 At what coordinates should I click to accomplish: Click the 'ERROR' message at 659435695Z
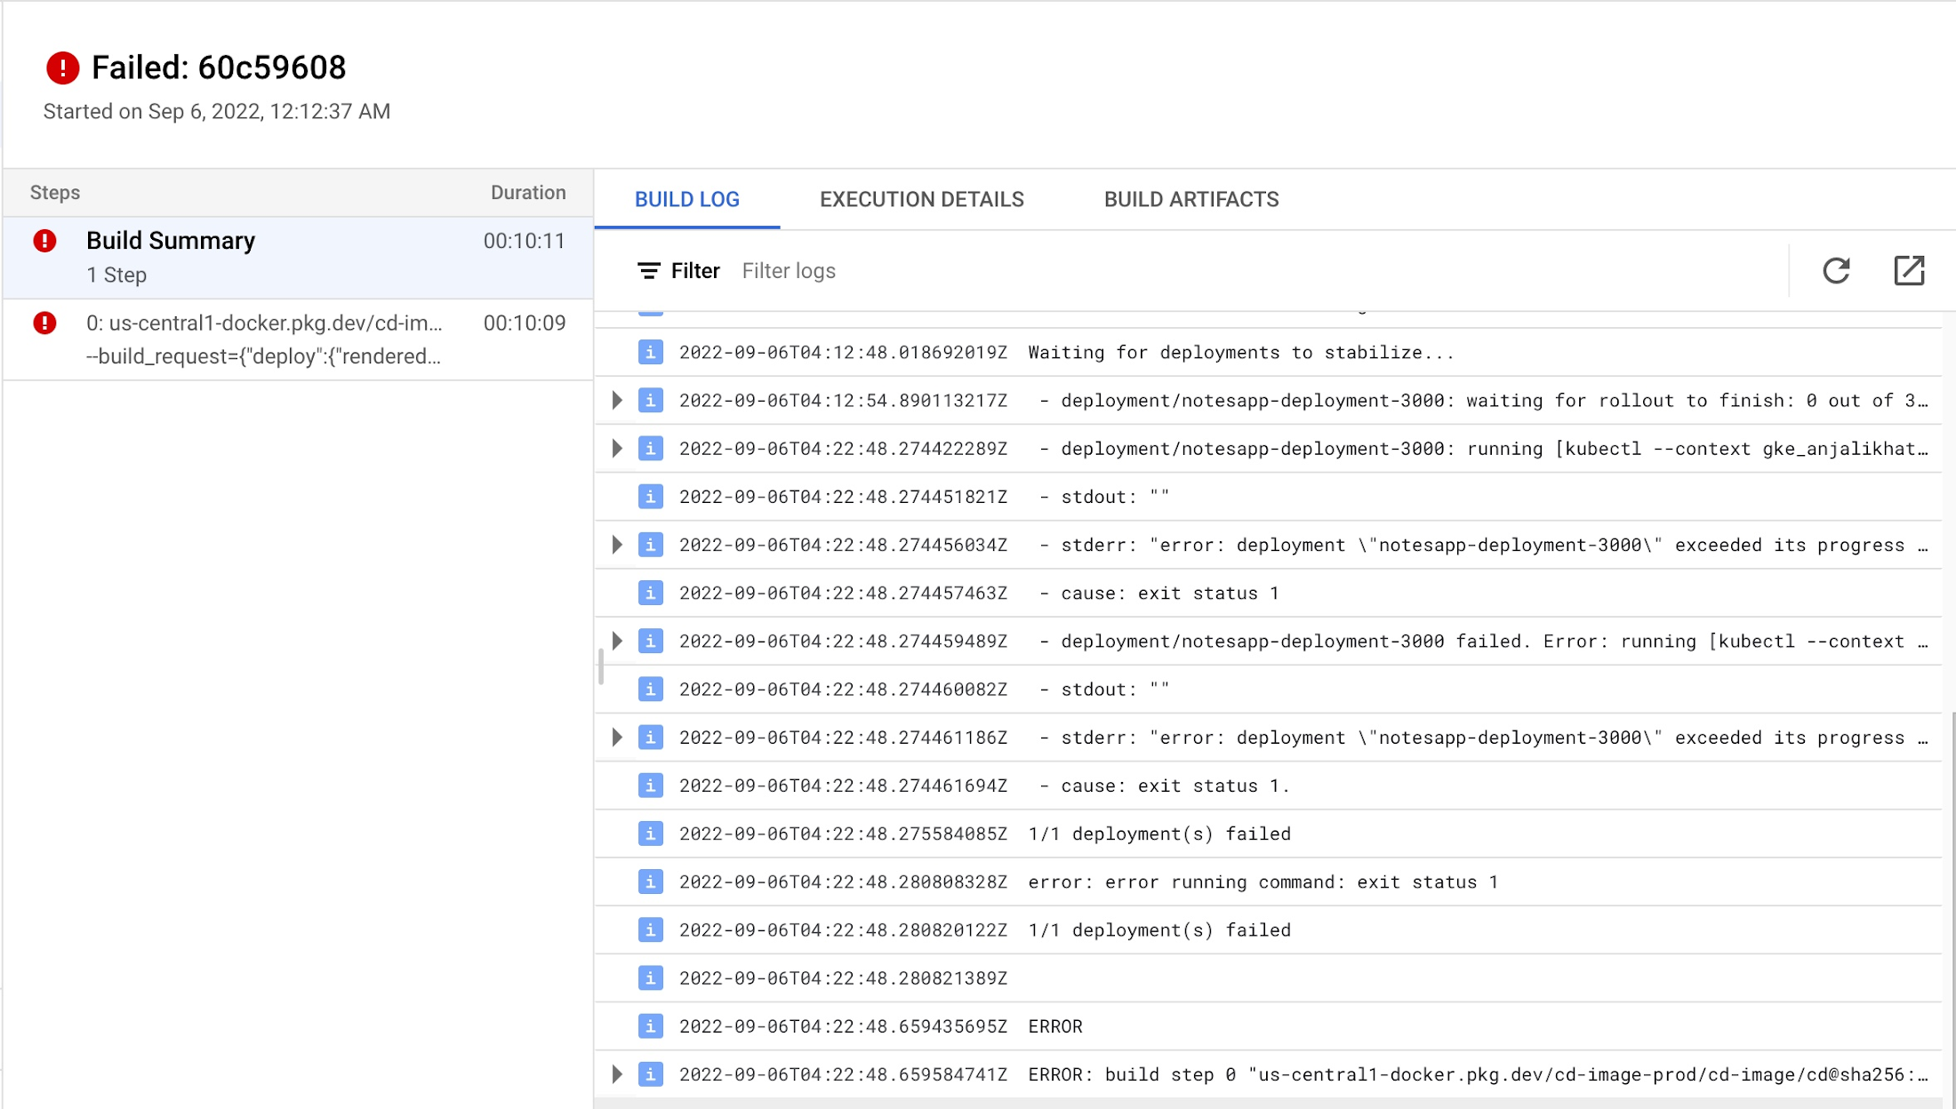tap(1055, 1026)
